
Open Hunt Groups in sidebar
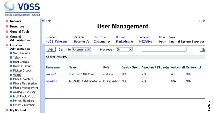[21, 62]
